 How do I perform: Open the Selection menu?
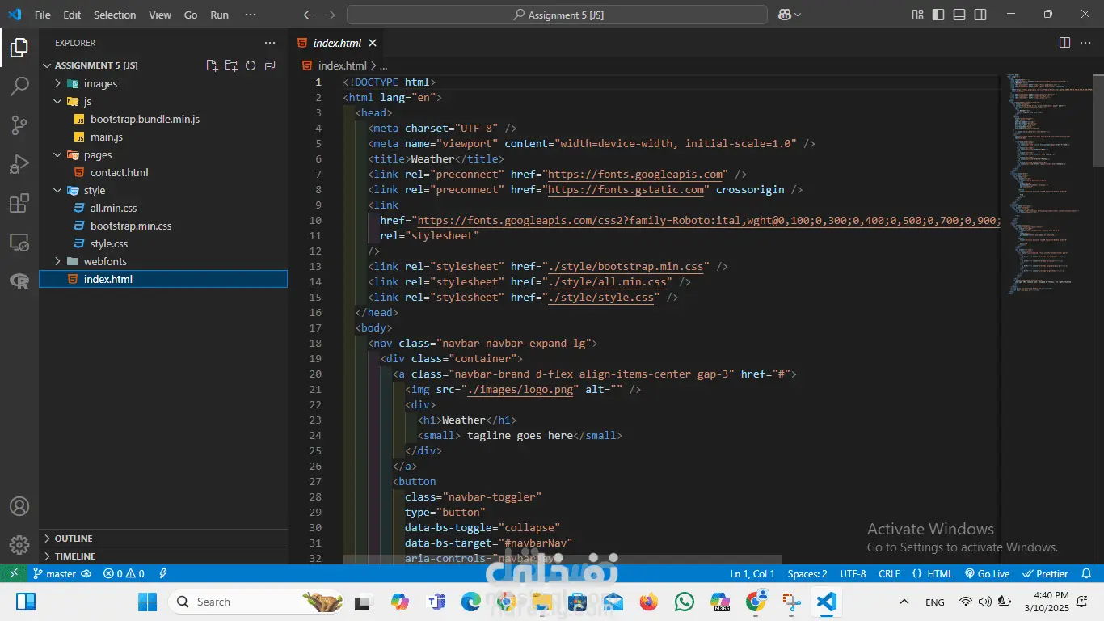115,15
